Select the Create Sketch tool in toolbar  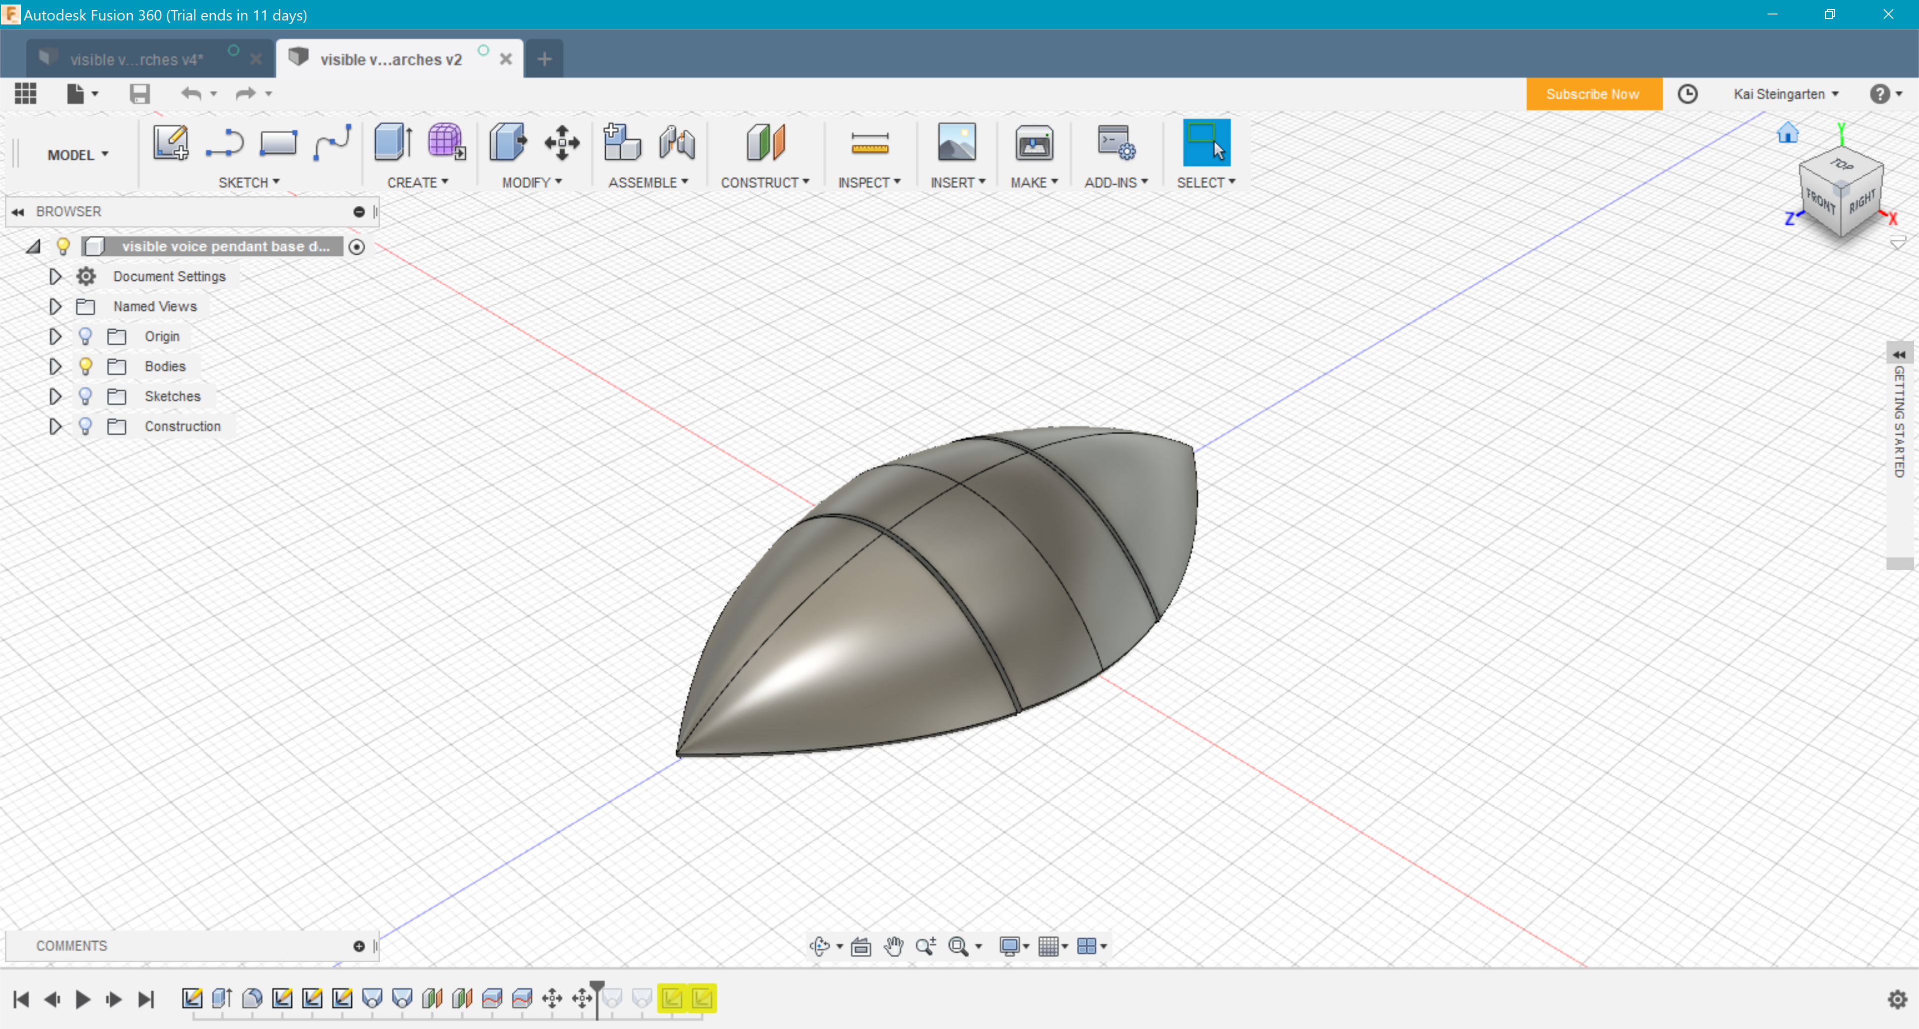[170, 142]
